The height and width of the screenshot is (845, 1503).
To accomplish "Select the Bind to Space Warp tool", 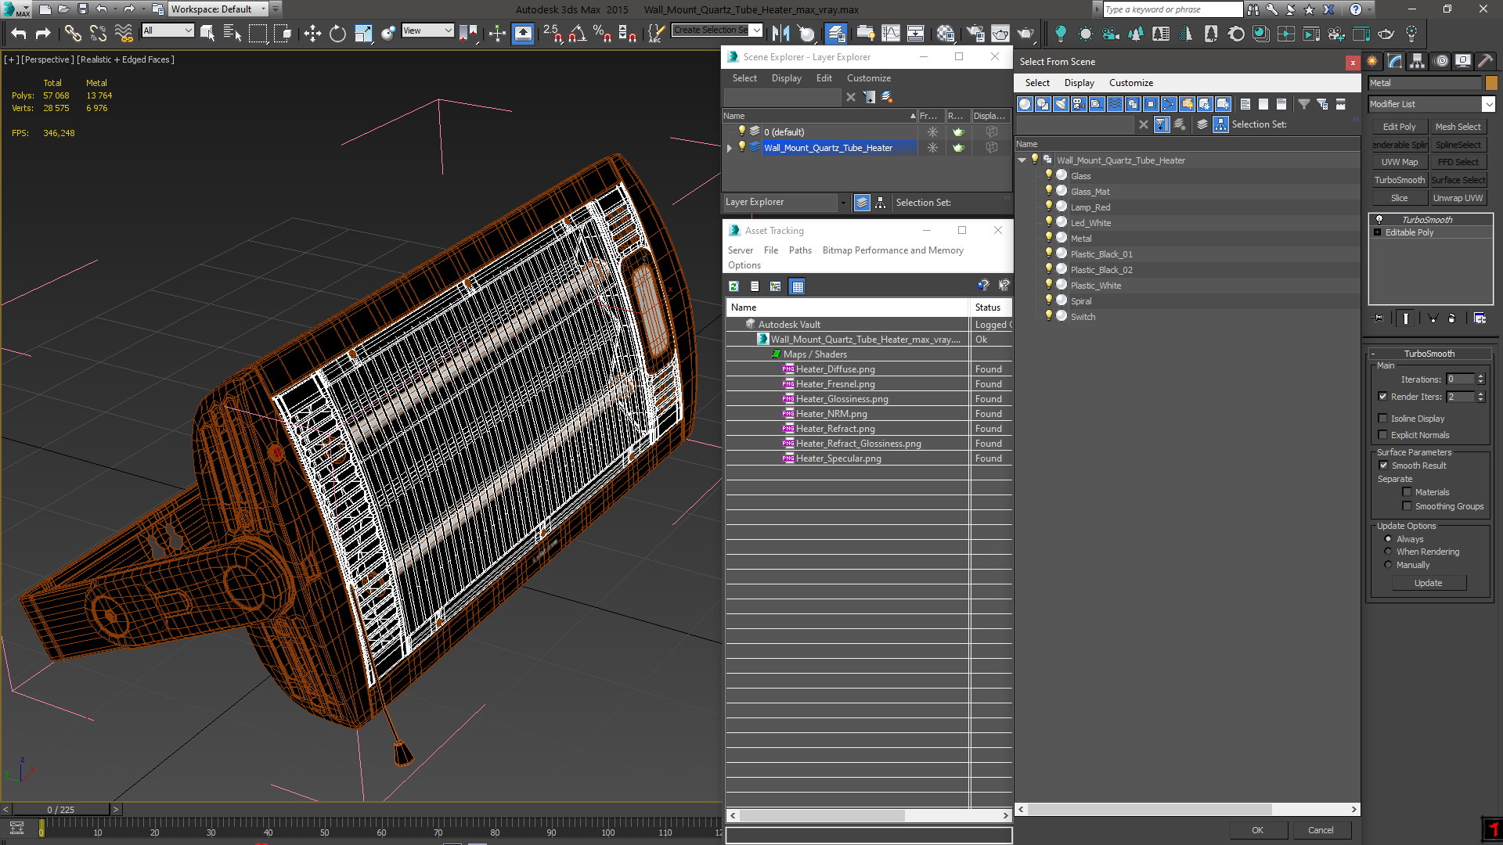I will pos(124,33).
